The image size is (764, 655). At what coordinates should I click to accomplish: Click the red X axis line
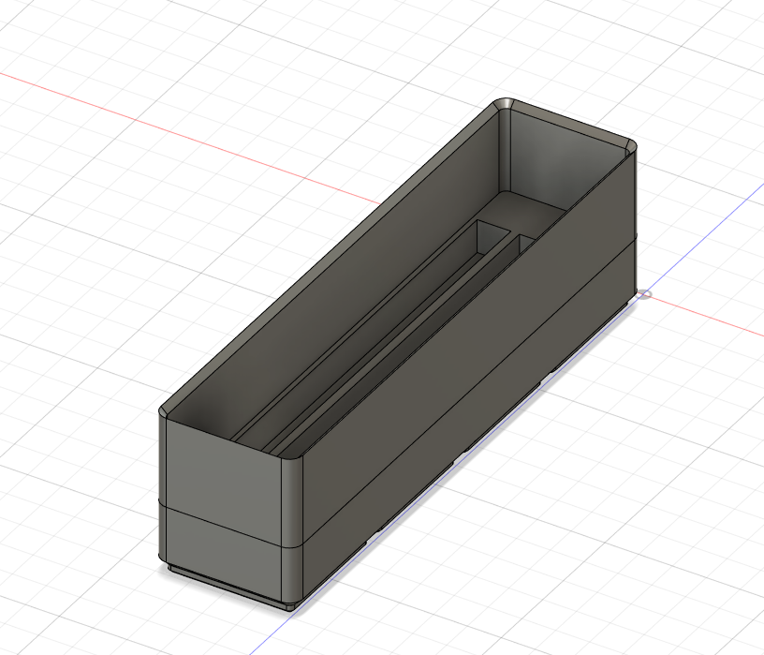pos(190,138)
